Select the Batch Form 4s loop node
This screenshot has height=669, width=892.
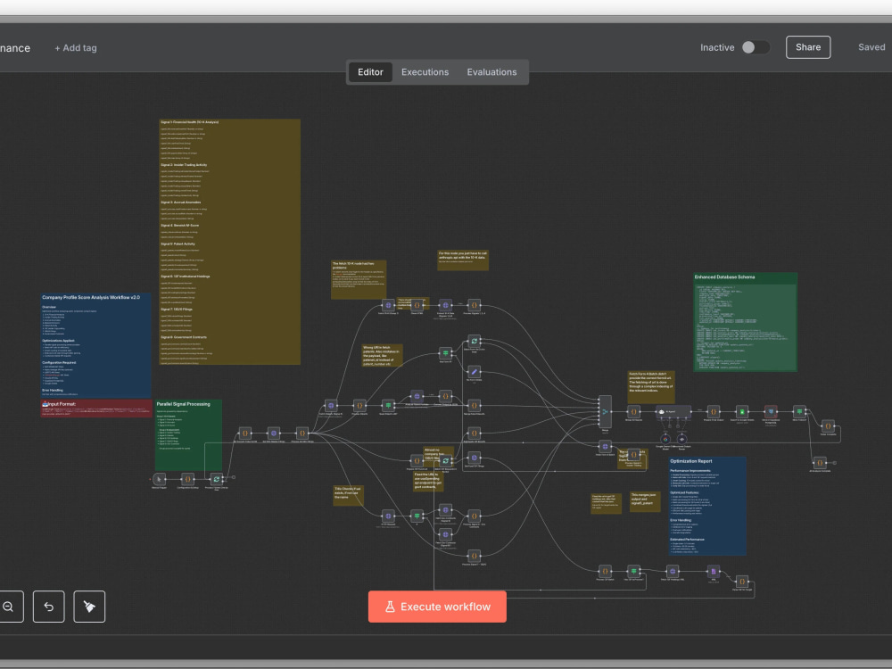tap(474, 342)
